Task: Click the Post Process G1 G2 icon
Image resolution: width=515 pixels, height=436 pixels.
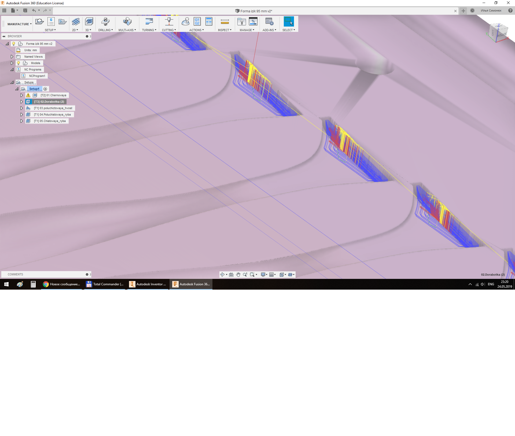Action: point(197,22)
